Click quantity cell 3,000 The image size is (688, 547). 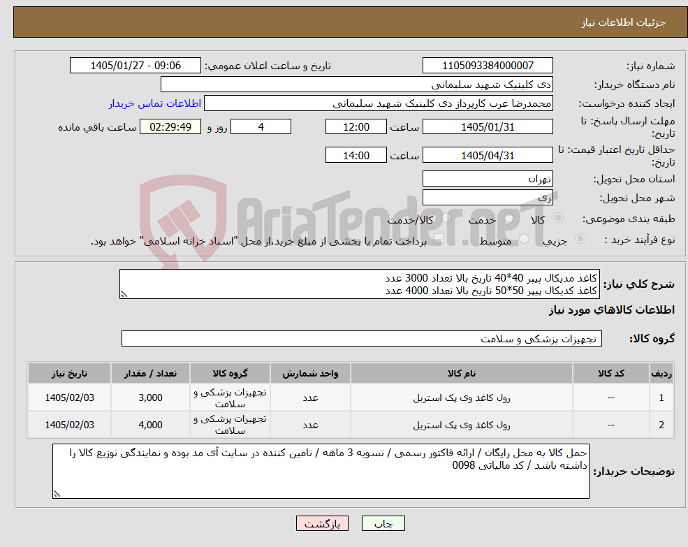coord(150,398)
